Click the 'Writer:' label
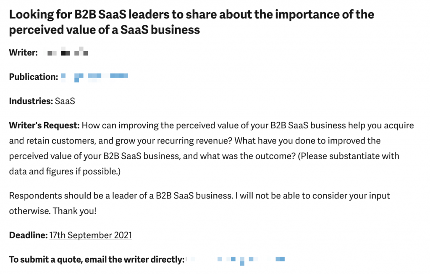The width and height of the screenshot is (430, 274). click(24, 52)
